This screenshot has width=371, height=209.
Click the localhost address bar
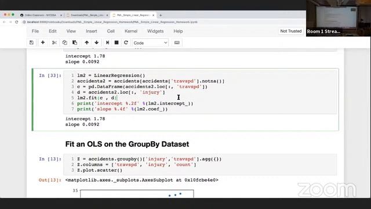point(111,22)
